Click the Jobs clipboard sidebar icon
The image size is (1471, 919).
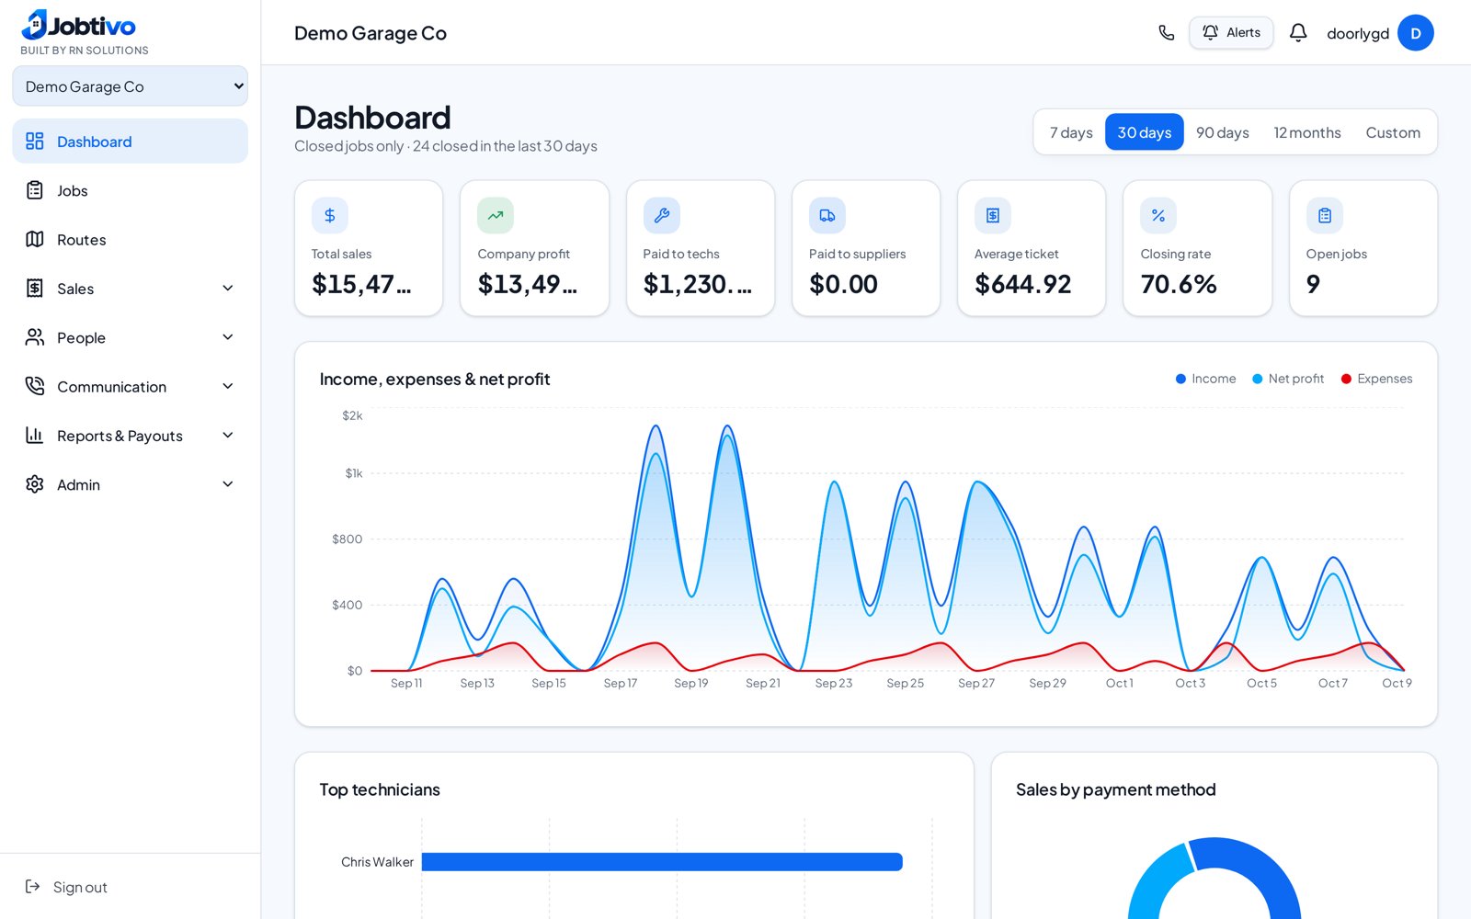(35, 190)
